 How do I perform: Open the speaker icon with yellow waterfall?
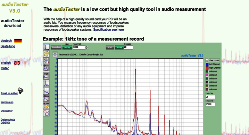(x=46, y=105)
